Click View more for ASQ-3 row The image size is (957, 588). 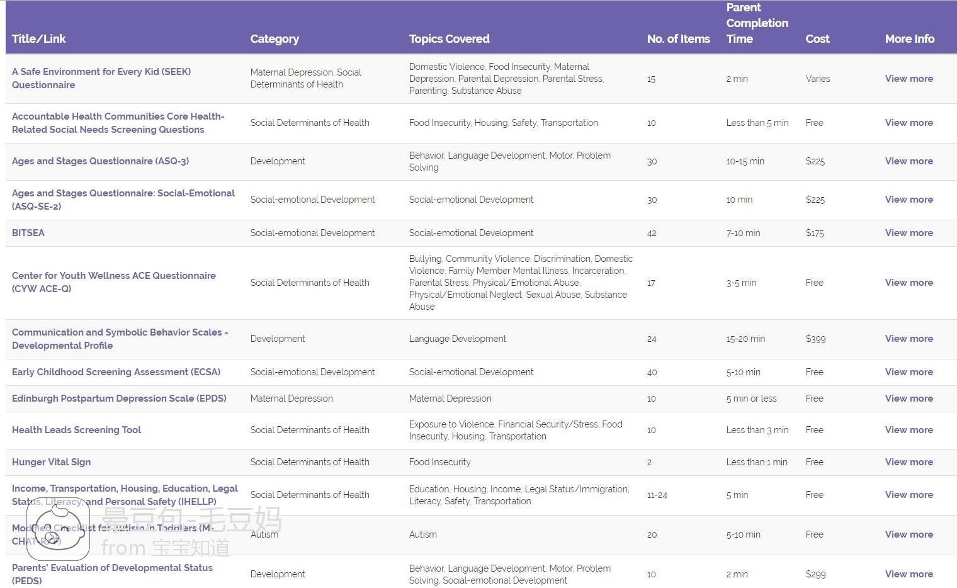click(x=909, y=161)
